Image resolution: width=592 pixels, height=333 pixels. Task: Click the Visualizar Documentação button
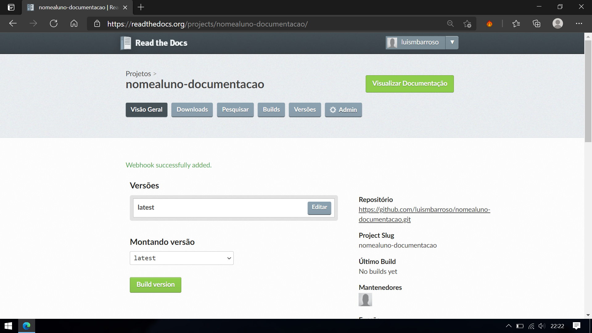pyautogui.click(x=409, y=84)
